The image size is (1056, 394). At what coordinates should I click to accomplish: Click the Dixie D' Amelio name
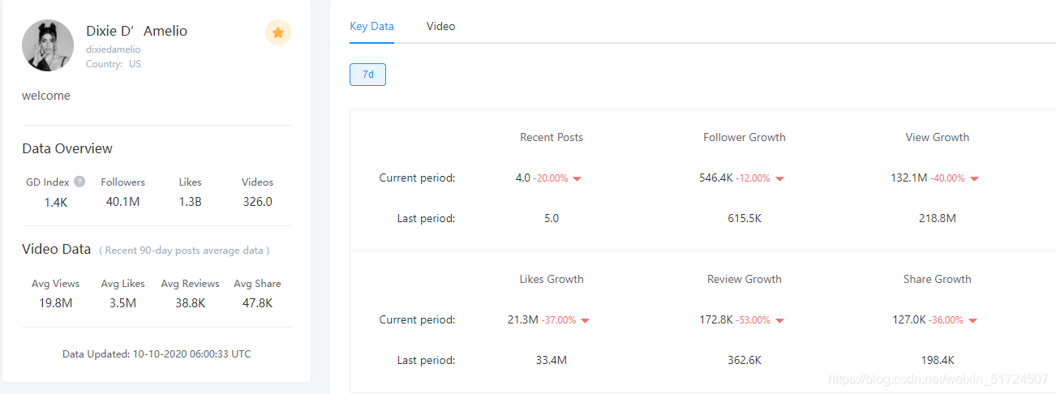coord(136,32)
